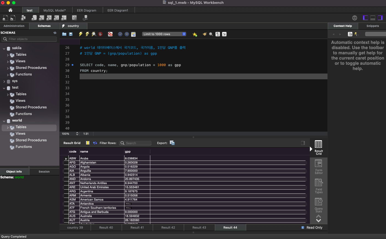The height and width of the screenshot is (239, 386).
Task: Expand sakila Stored Procedures node
Action: point(8,68)
